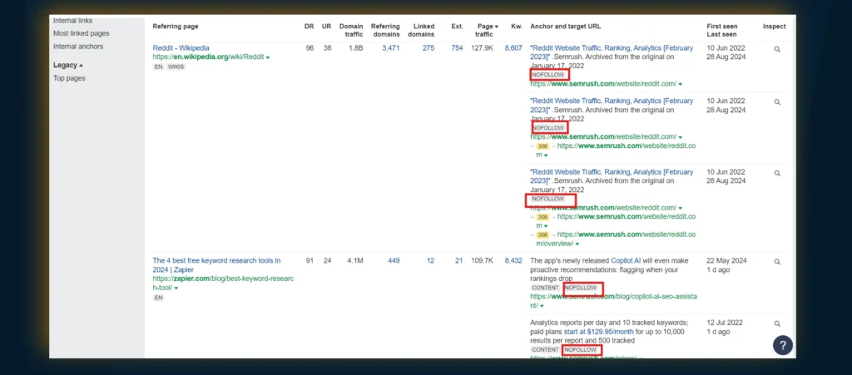Select Most linked pages in the sidebar
This screenshot has height=375, width=852.
click(81, 33)
